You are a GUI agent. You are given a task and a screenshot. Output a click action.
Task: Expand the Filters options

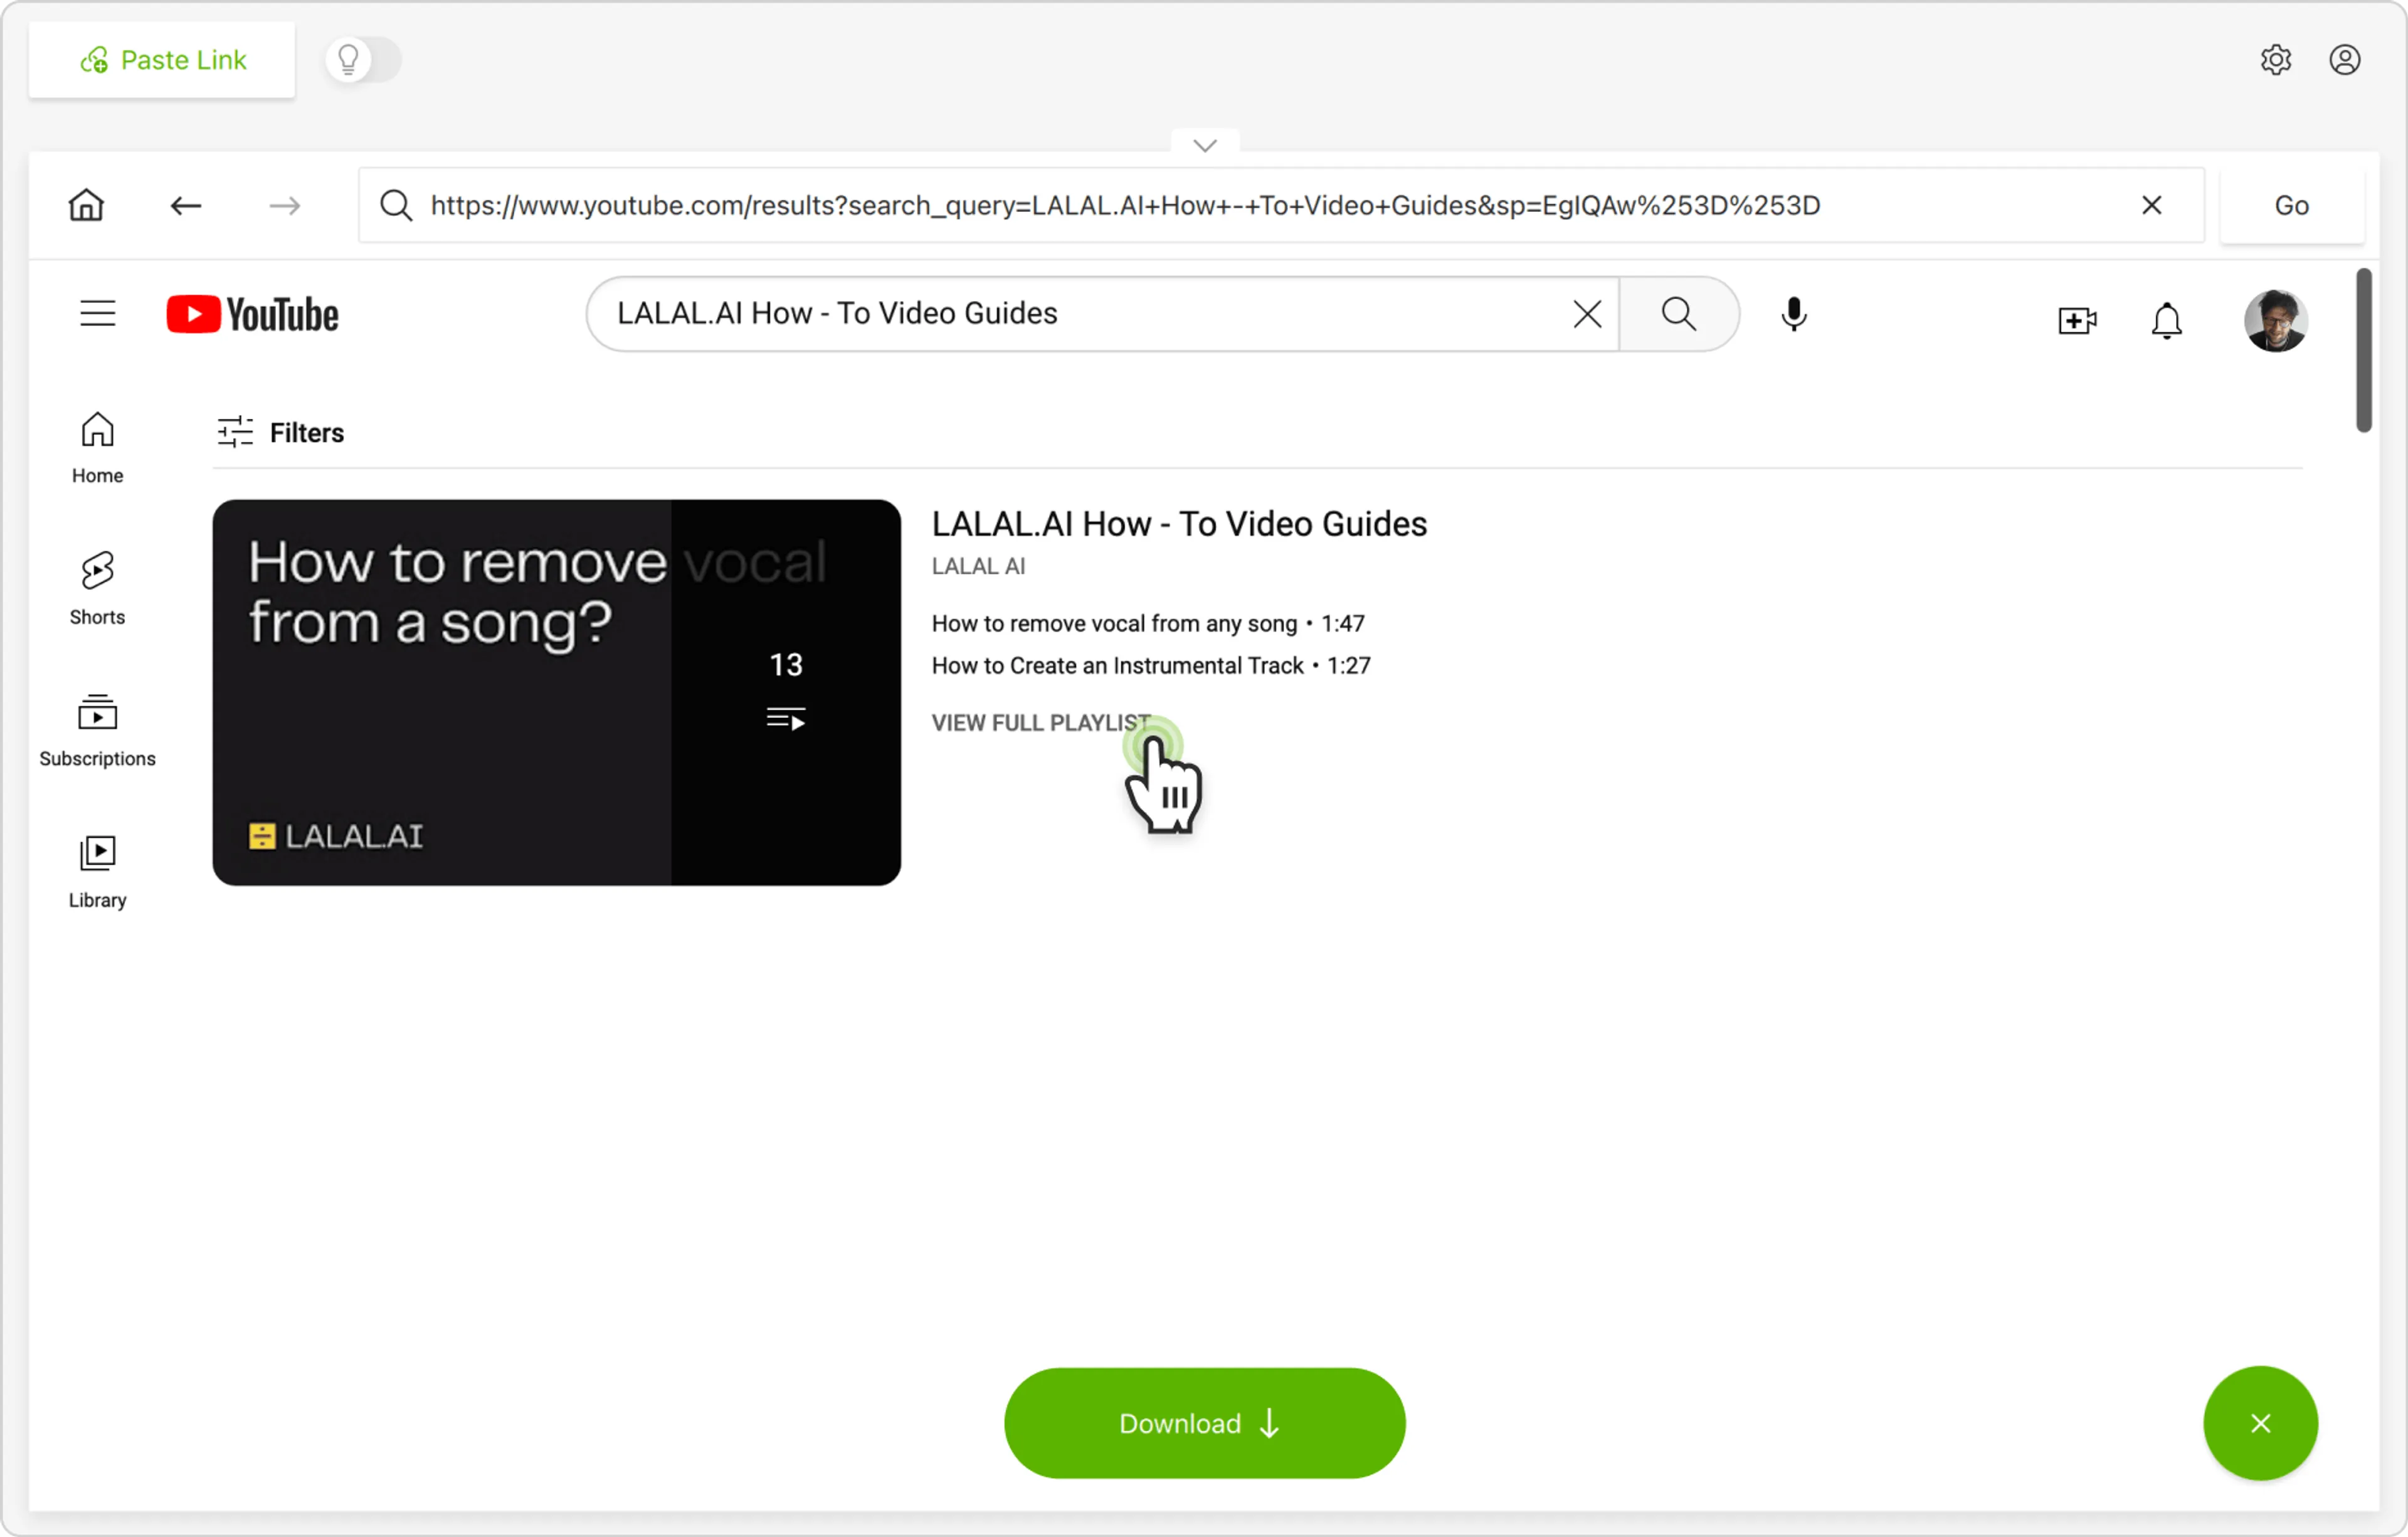click(x=282, y=433)
